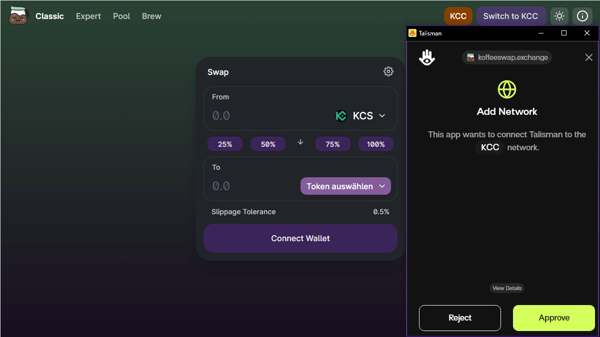Click View Details link
600x337 pixels.
507,288
